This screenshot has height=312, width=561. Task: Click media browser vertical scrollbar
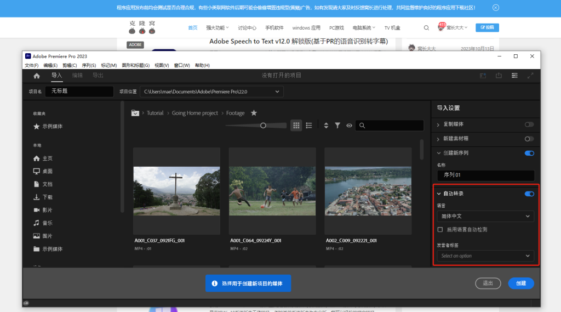422,149
